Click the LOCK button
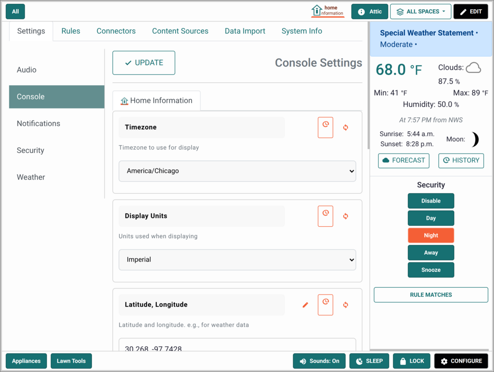494x372 pixels. tap(411, 361)
